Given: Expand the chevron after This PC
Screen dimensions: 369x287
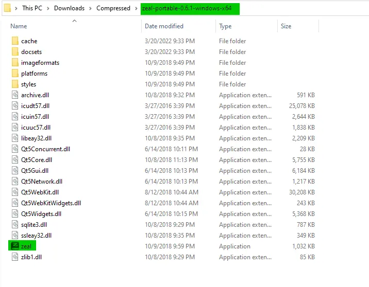Looking at the screenshot, I should coord(48,8).
